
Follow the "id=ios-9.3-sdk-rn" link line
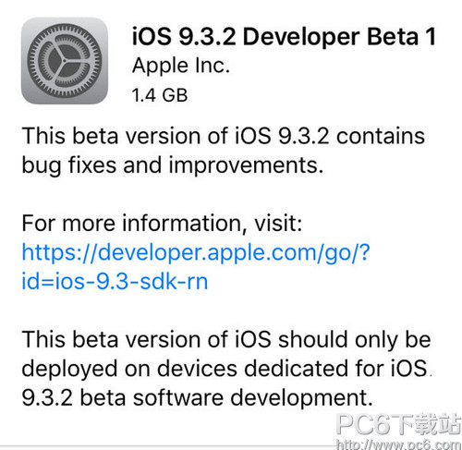[x=115, y=281]
